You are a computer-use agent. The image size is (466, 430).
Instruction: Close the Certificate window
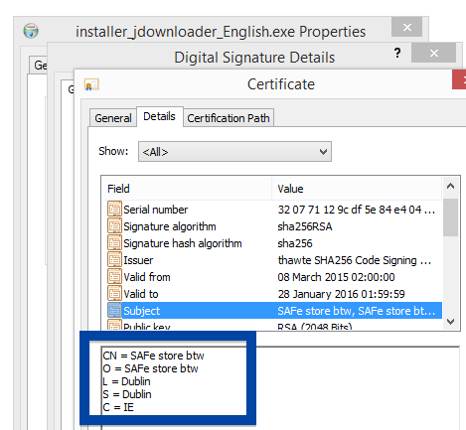click(460, 79)
